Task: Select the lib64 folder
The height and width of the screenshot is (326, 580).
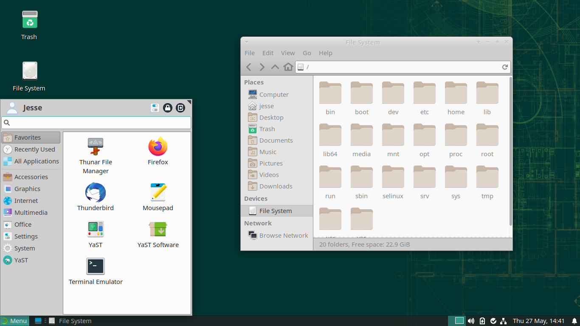Action: [330, 141]
